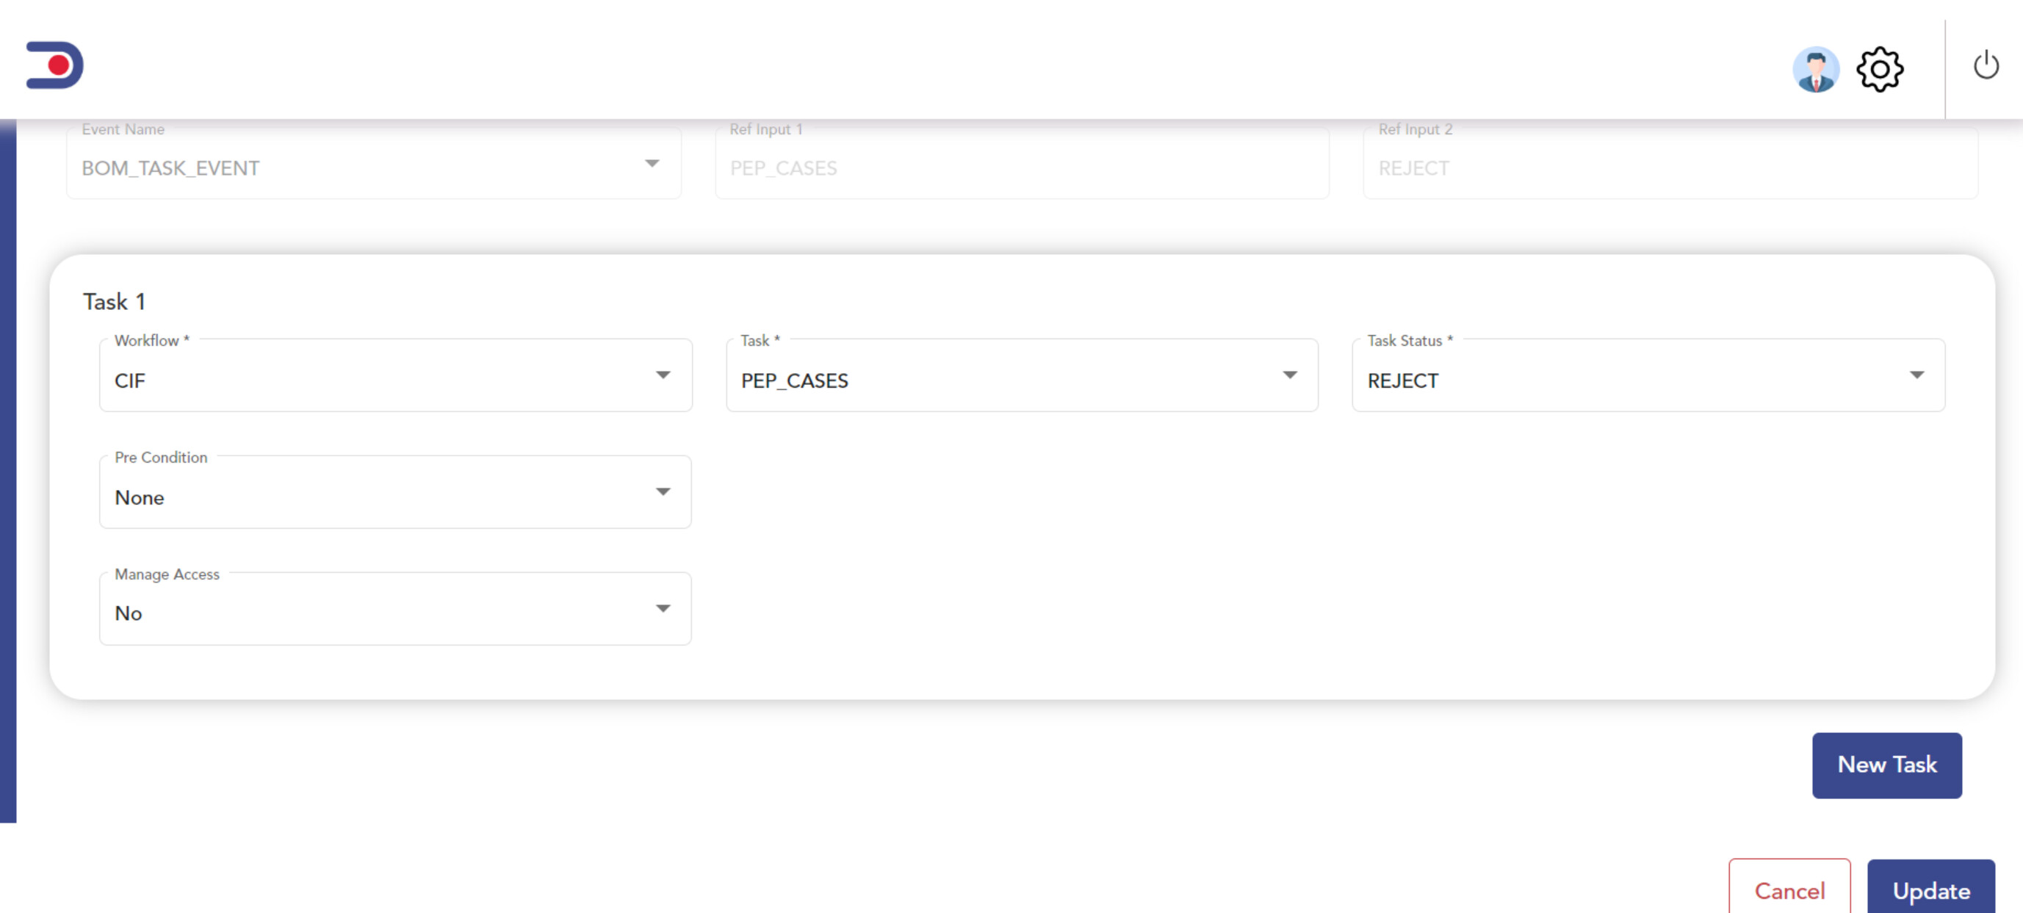Open the Event Name dropdown
This screenshot has height=913, width=2023.
pos(374,163)
